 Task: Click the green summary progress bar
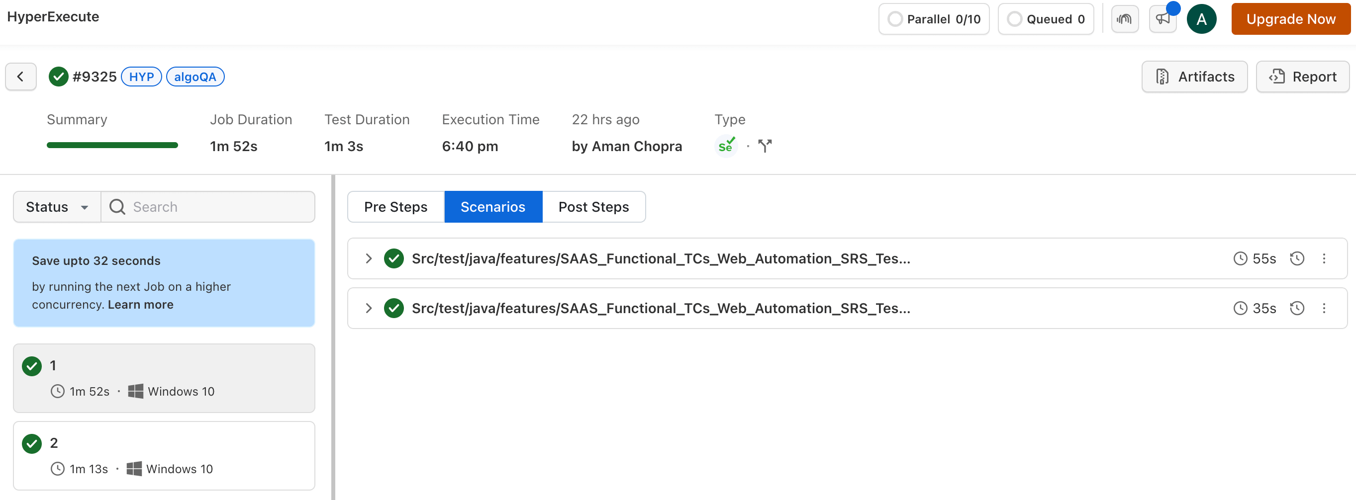[112, 146]
